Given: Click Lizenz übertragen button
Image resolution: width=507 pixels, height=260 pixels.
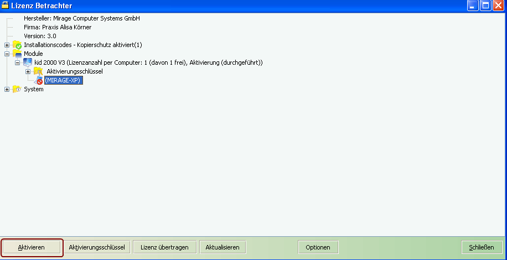Looking at the screenshot, I should click(x=164, y=247).
